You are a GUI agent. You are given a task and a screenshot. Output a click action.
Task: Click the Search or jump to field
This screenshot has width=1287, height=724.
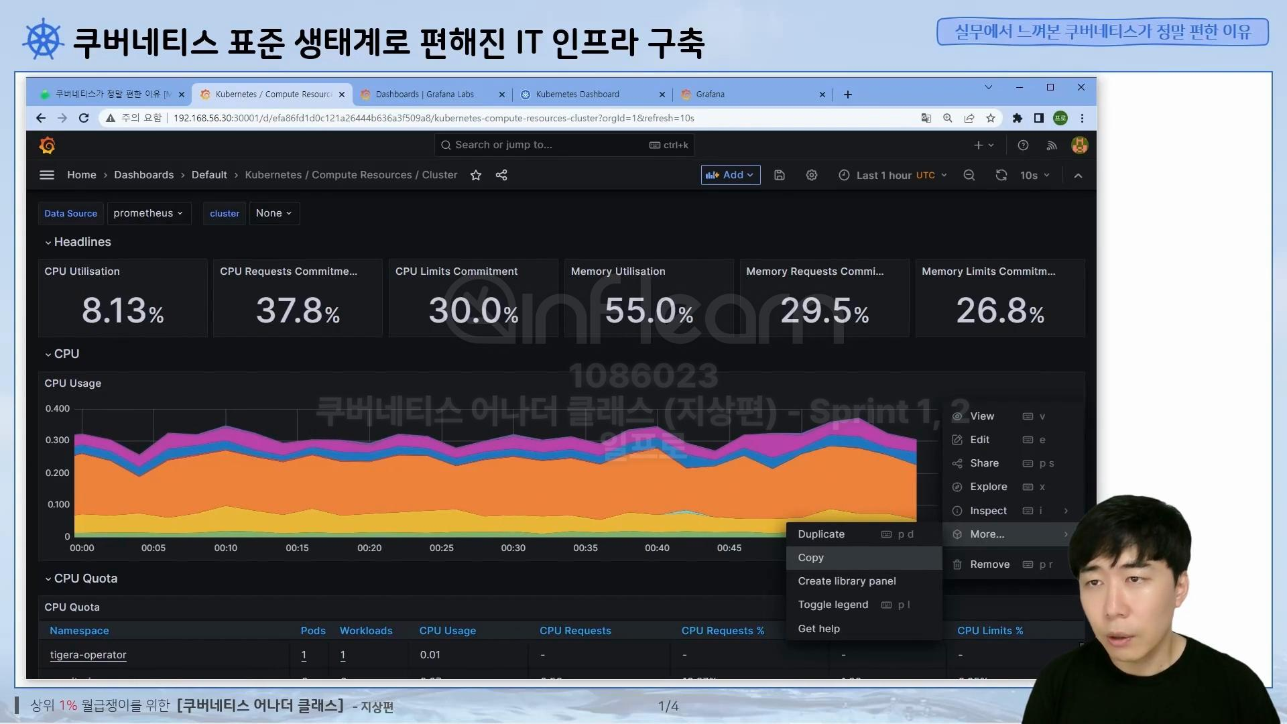564,145
